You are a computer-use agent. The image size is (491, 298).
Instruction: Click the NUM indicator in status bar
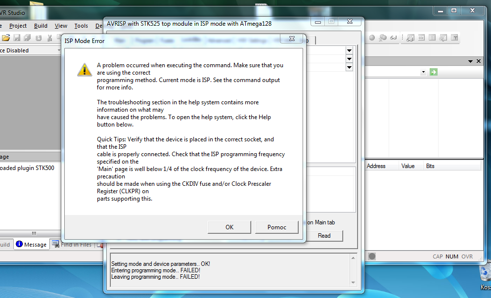click(451, 256)
